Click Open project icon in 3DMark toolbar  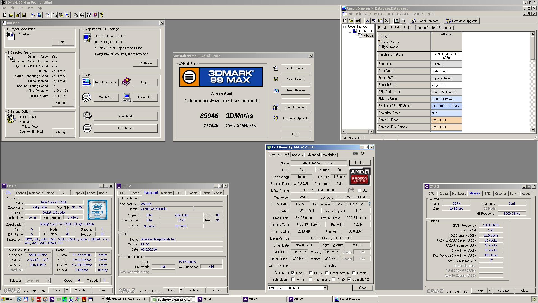[11, 15]
